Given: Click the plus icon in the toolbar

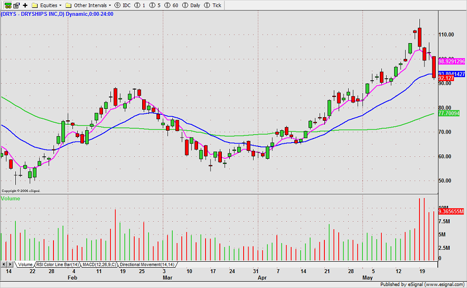Looking at the screenshot, I should pyautogui.click(x=25, y=5).
